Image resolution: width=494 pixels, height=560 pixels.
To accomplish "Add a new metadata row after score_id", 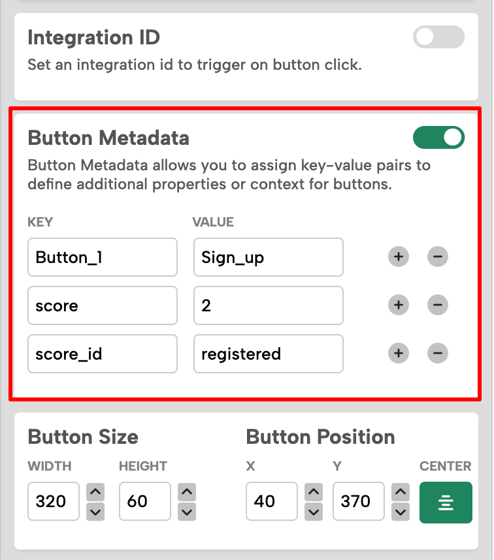I will [x=398, y=354].
